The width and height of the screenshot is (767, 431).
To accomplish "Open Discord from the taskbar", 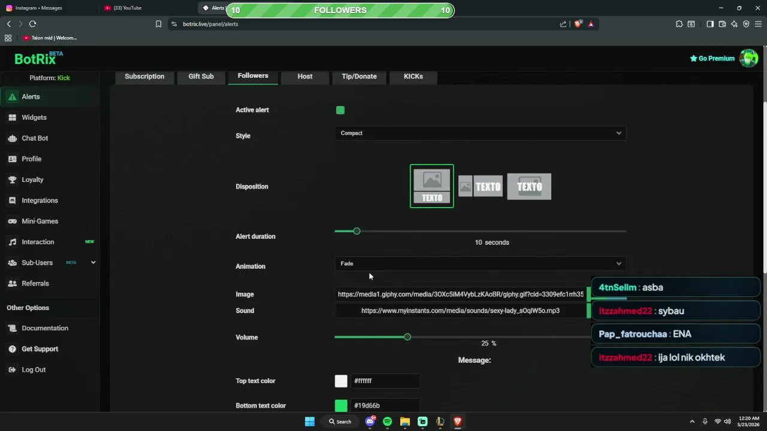I will [x=370, y=421].
